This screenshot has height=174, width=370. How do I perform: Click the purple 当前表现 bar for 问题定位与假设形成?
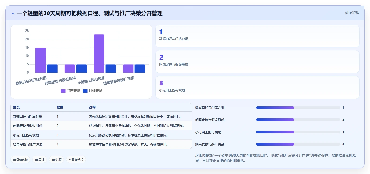(70, 69)
